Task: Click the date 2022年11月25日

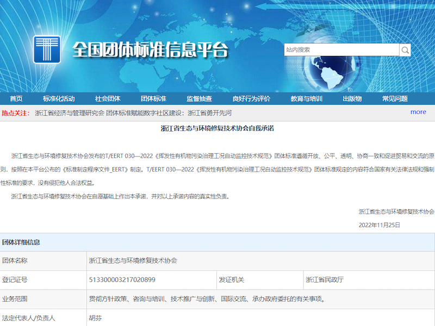Action: click(x=379, y=225)
